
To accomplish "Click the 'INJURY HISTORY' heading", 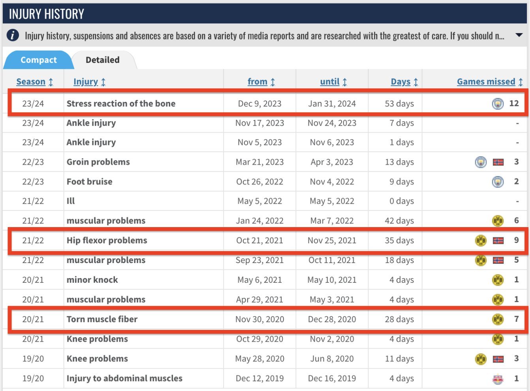I will tap(47, 14).
